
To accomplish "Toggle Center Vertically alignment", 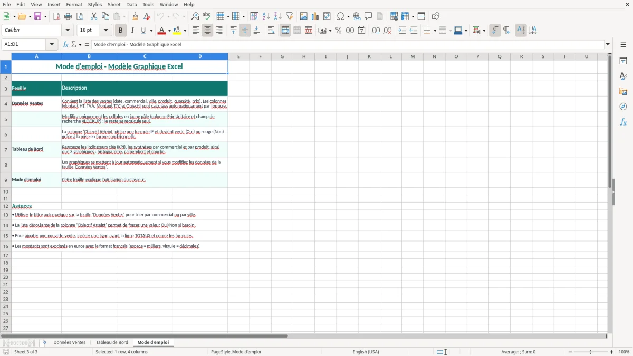I will [245, 31].
